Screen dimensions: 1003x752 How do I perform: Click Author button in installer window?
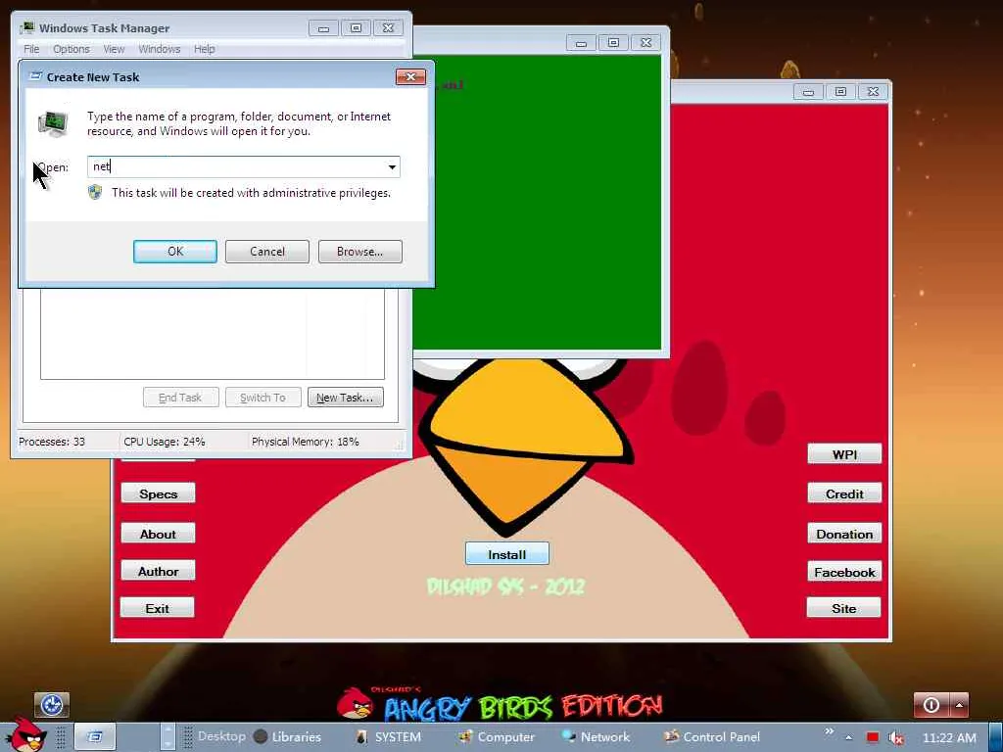(x=158, y=571)
